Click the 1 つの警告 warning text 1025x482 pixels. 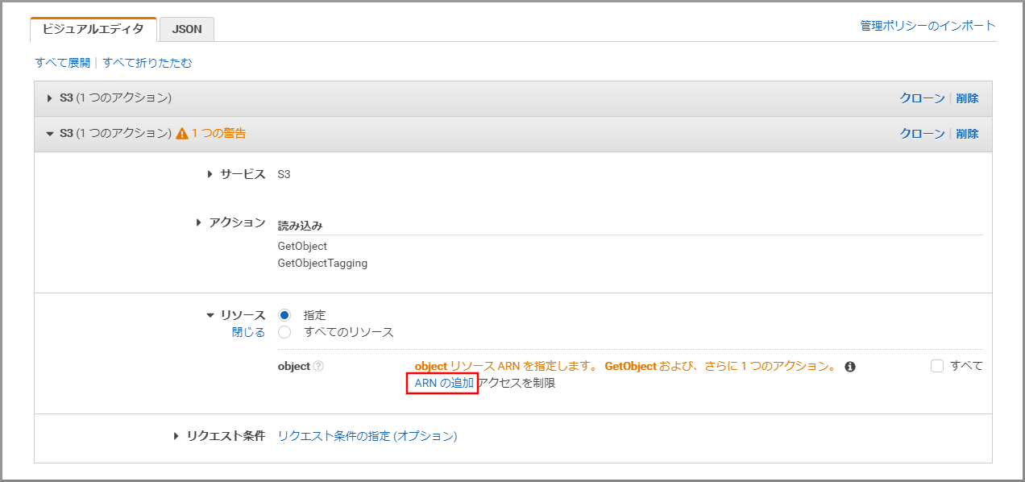pyautogui.click(x=218, y=134)
